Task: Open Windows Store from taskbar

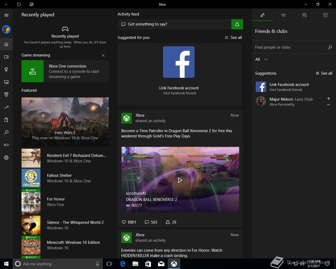Action: [x=148, y=264]
